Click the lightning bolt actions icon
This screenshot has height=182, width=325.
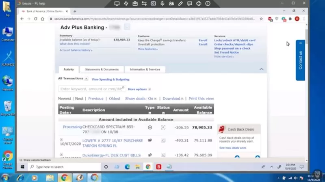pyautogui.click(x=126, y=4)
